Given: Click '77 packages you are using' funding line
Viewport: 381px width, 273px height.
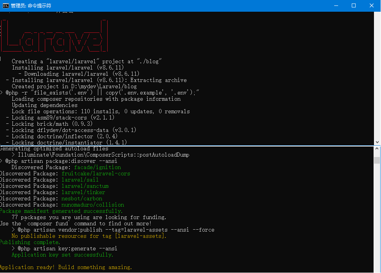Looking at the screenshot, I should (x=89, y=217).
